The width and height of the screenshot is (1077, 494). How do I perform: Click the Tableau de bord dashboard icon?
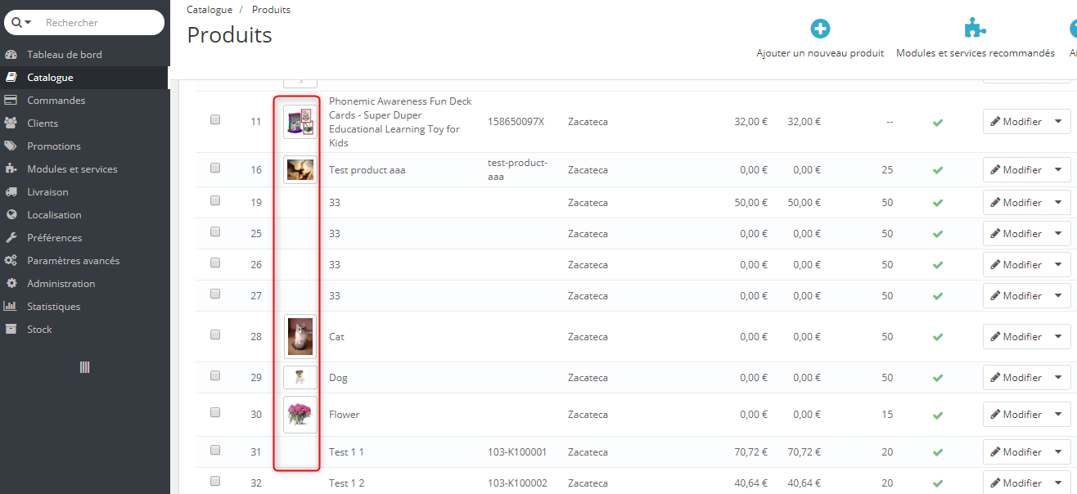point(11,55)
